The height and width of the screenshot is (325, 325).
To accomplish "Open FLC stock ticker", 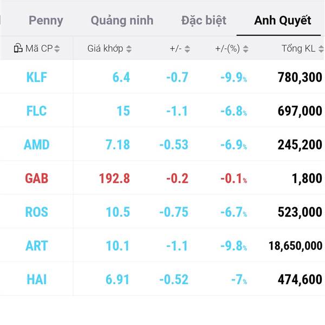I will click(x=36, y=110).
